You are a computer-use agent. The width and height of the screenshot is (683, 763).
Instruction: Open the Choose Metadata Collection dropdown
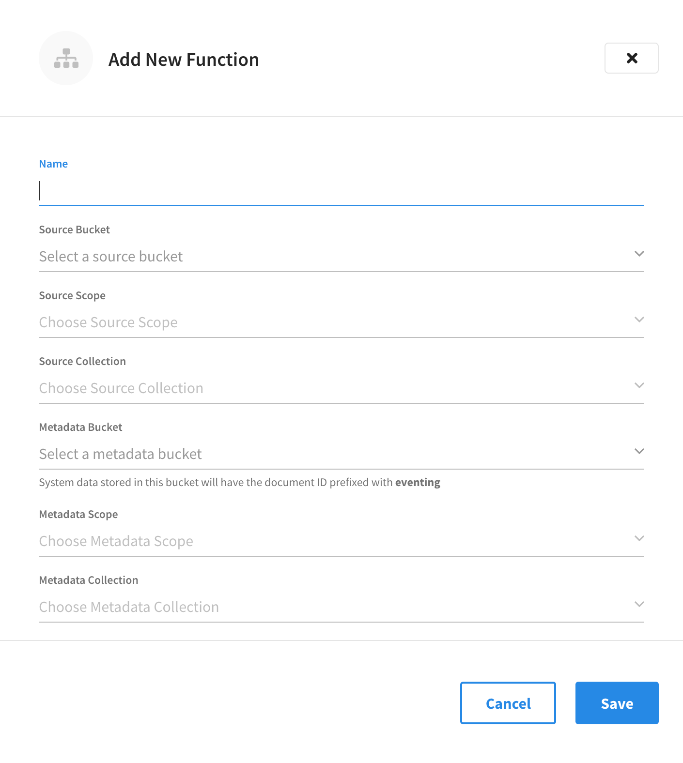click(x=291, y=607)
